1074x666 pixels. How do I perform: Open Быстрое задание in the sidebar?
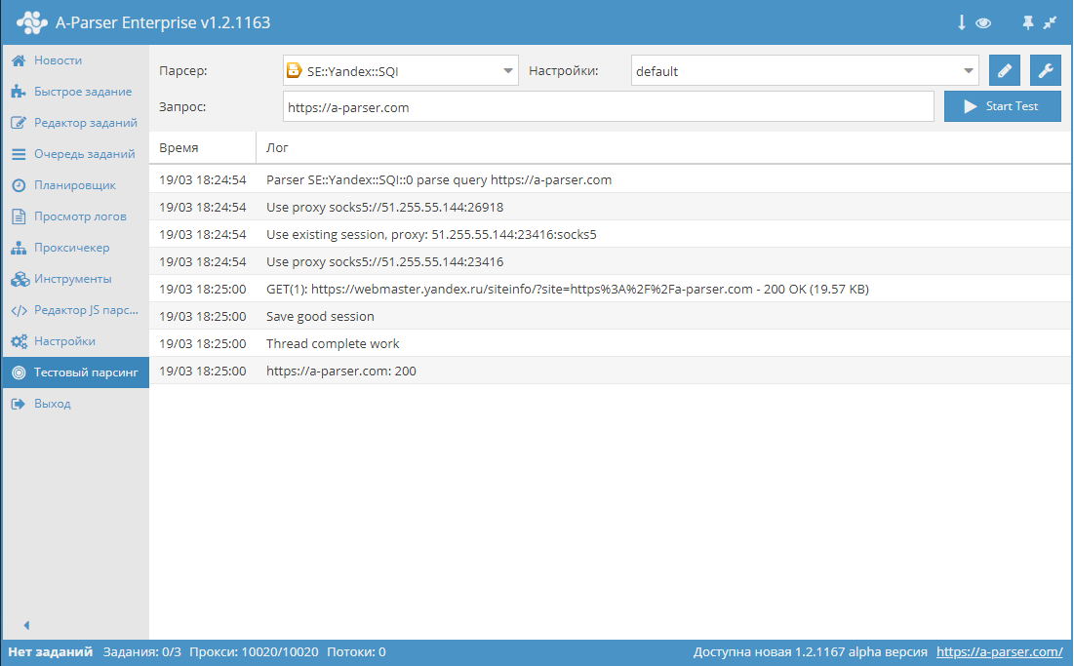(75, 92)
